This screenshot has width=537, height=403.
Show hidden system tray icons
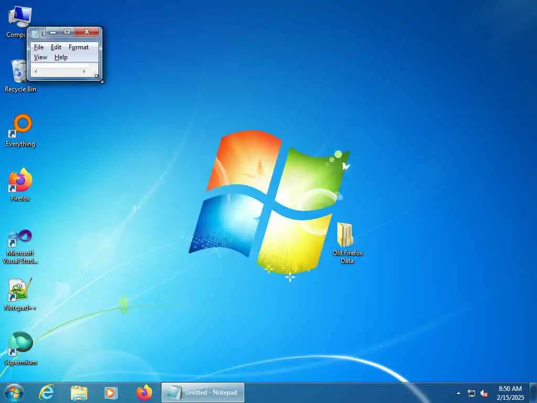click(x=458, y=393)
